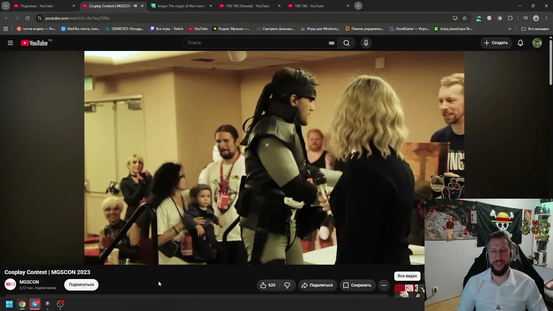Open the media controls icon
The image size is (553, 311).
tap(525, 18)
